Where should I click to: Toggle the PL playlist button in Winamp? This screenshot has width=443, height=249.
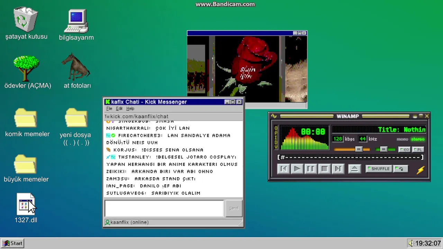[418, 149]
